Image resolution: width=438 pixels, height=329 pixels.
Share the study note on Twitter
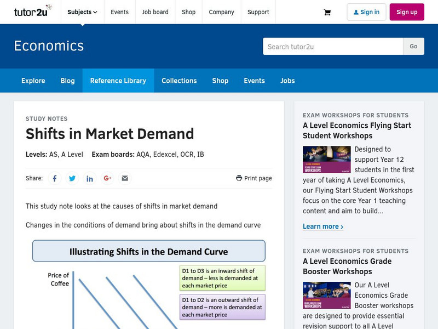pos(72,178)
